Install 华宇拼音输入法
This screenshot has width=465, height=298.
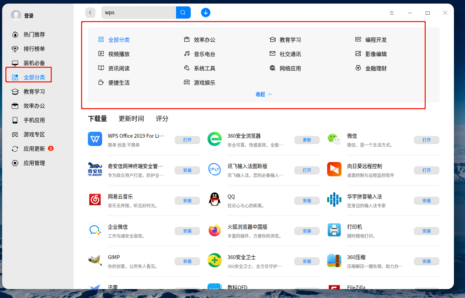click(427, 201)
